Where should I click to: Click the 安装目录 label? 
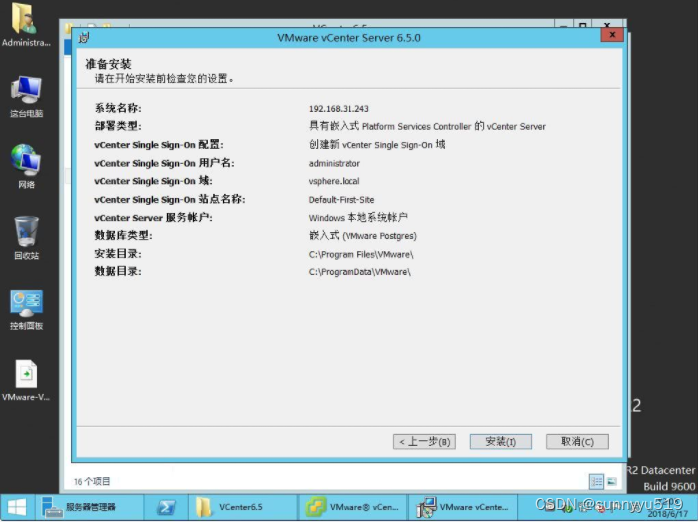118,254
